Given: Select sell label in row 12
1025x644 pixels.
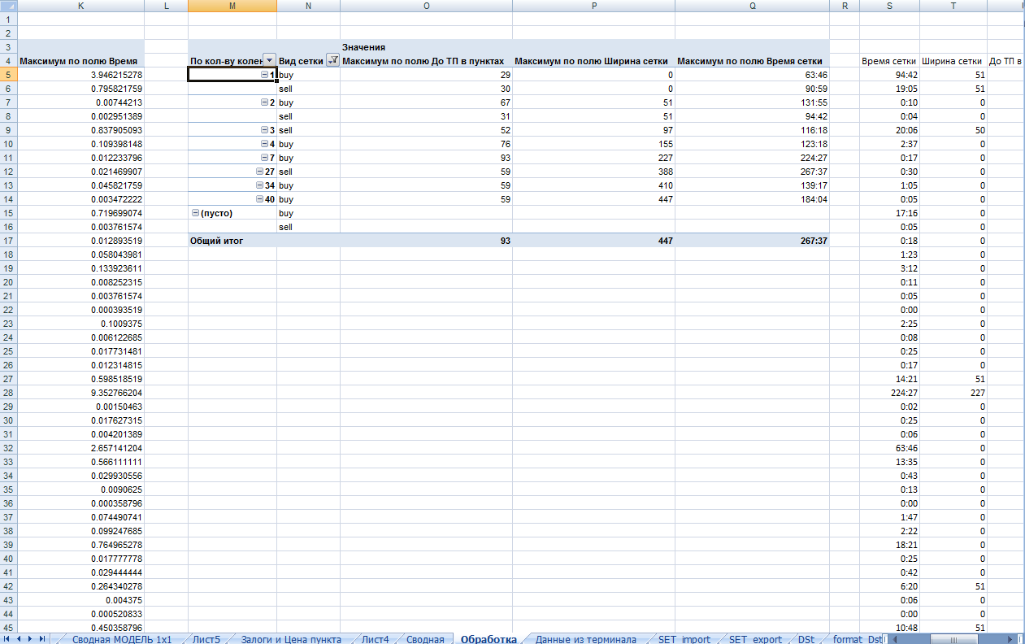Looking at the screenshot, I should (x=309, y=172).
